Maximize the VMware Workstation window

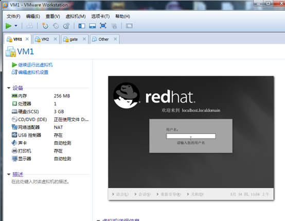268,3
